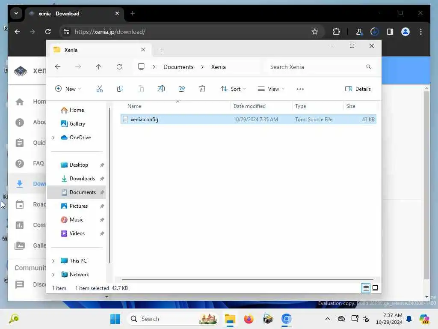Sort by Size column header
This screenshot has height=329, width=438.
351,106
